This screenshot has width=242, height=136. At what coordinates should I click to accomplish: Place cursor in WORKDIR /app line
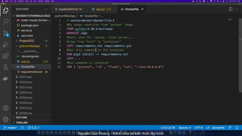(x=77, y=33)
